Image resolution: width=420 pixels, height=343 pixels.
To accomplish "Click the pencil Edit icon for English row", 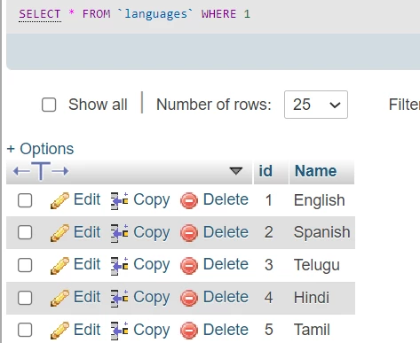I will pyautogui.click(x=59, y=200).
